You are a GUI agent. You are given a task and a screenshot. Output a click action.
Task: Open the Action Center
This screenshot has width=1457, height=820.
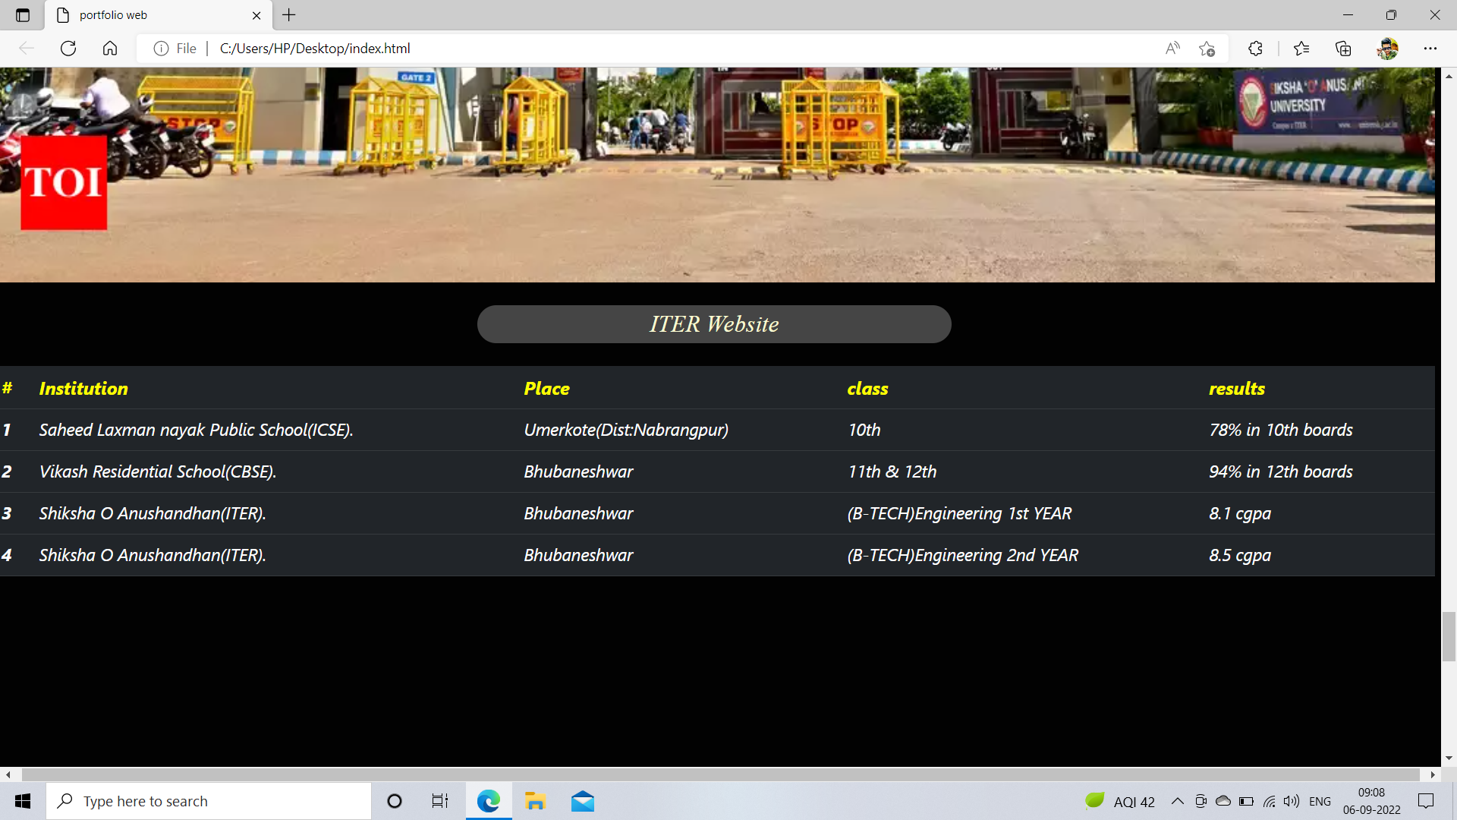(x=1425, y=800)
